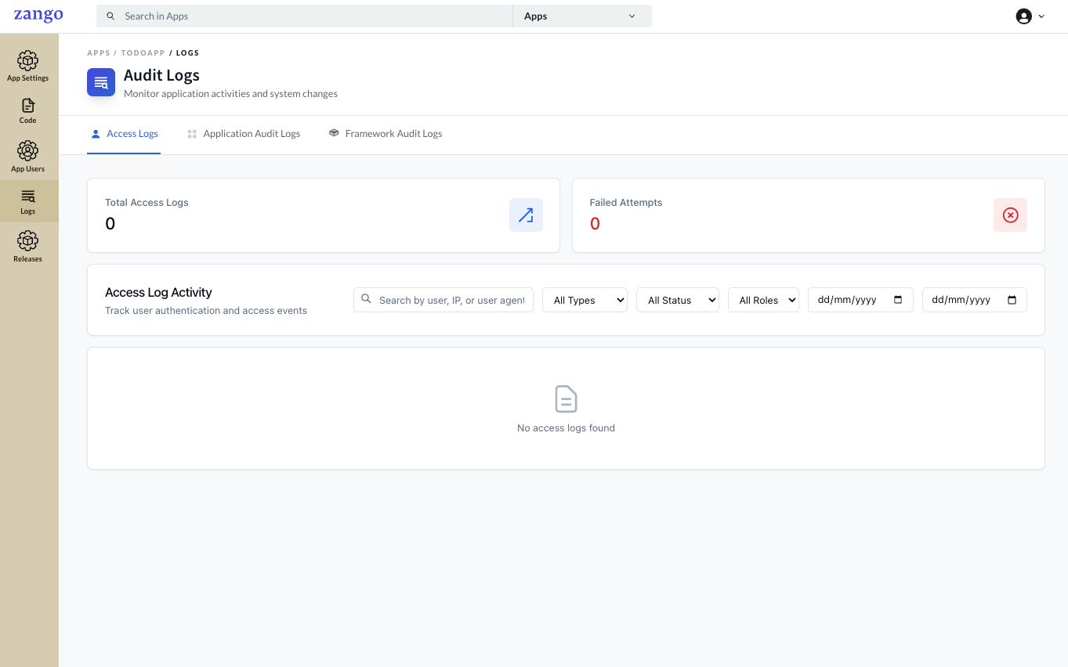Viewport: 1068px width, 667px height.
Task: Open calendar picker on second date field
Action: [x=1012, y=300]
